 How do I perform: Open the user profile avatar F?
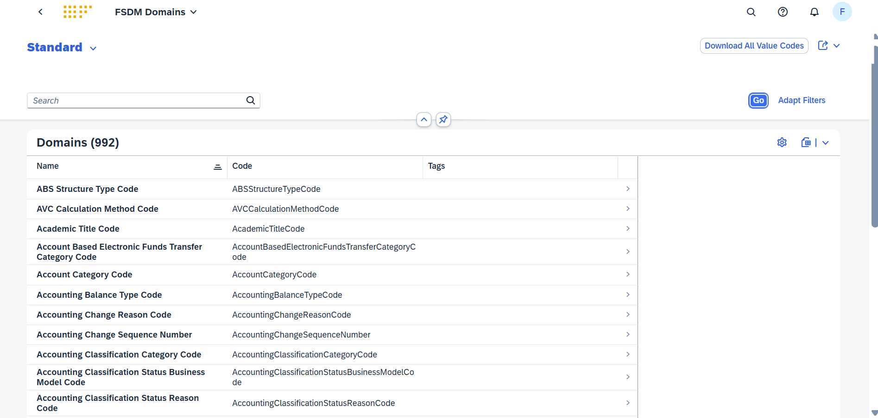point(842,12)
